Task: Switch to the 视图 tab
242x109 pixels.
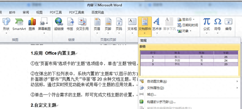Action: point(39,12)
